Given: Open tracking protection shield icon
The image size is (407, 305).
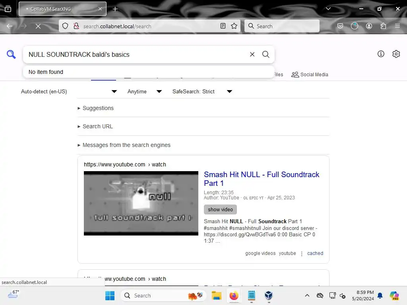Looking at the screenshot, I should tap(65, 26).
